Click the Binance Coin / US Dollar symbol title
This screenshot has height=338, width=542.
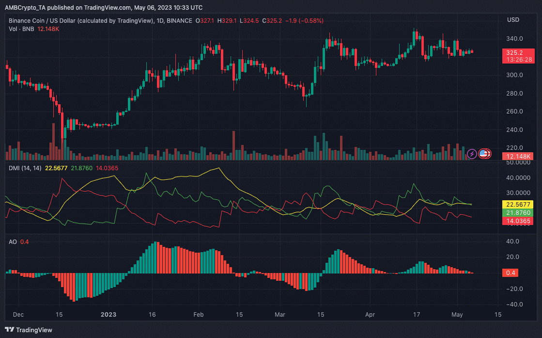tap(100, 21)
